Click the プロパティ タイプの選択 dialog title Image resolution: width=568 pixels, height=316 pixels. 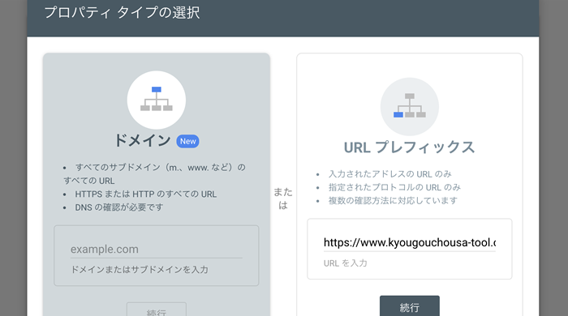(122, 12)
